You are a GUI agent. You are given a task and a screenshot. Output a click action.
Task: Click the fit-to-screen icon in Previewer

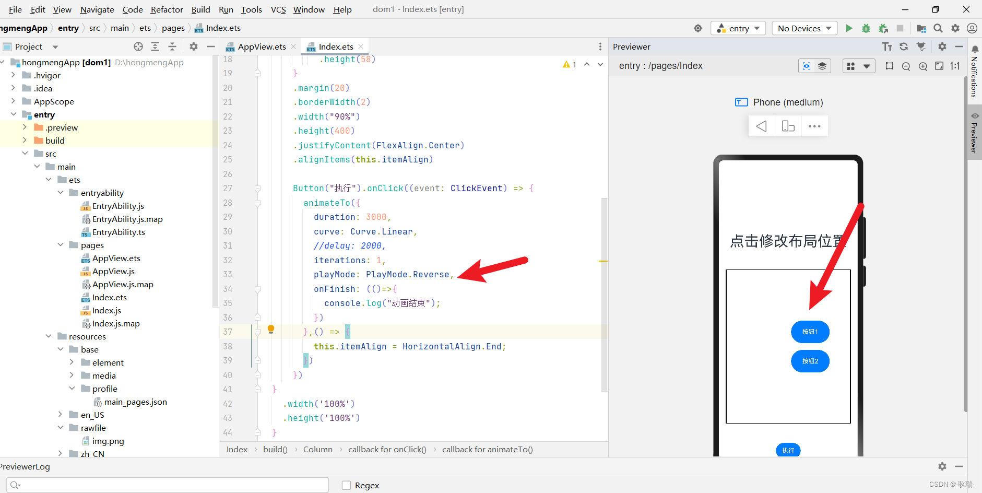pyautogui.click(x=939, y=66)
